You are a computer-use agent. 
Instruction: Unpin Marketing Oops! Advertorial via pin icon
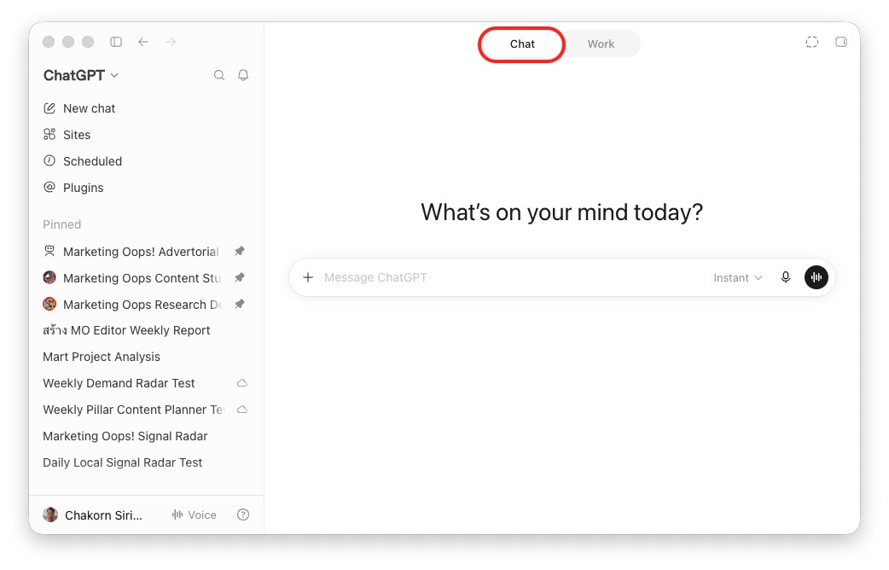[x=240, y=251]
